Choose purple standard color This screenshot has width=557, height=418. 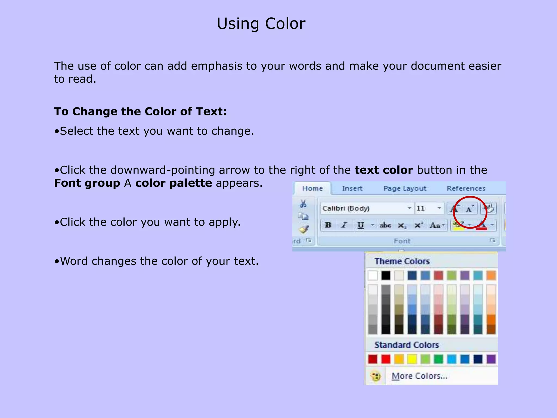491,359
